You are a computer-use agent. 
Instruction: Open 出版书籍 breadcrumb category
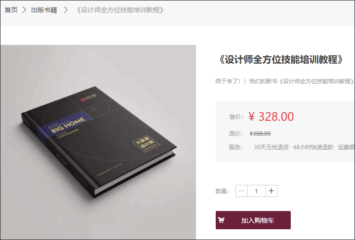click(x=44, y=10)
